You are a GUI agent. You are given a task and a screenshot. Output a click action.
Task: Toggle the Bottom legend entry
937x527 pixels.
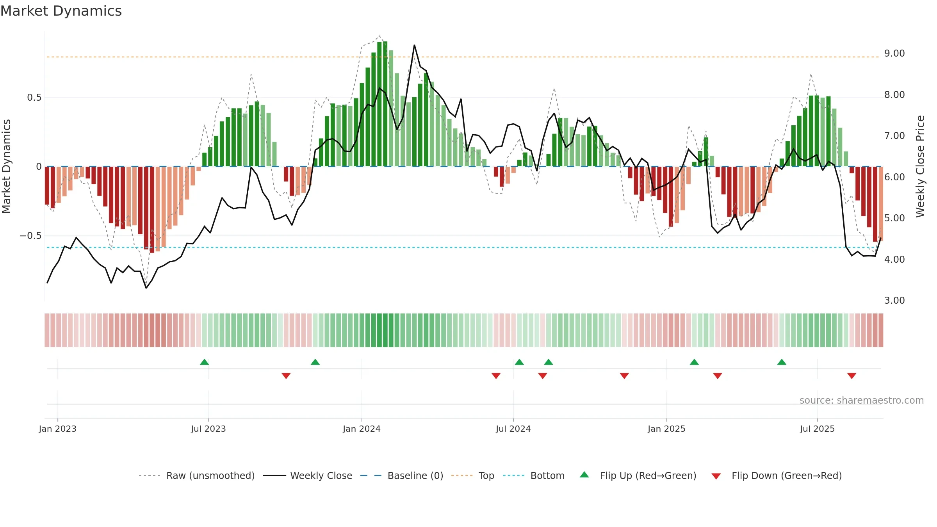(x=534, y=475)
